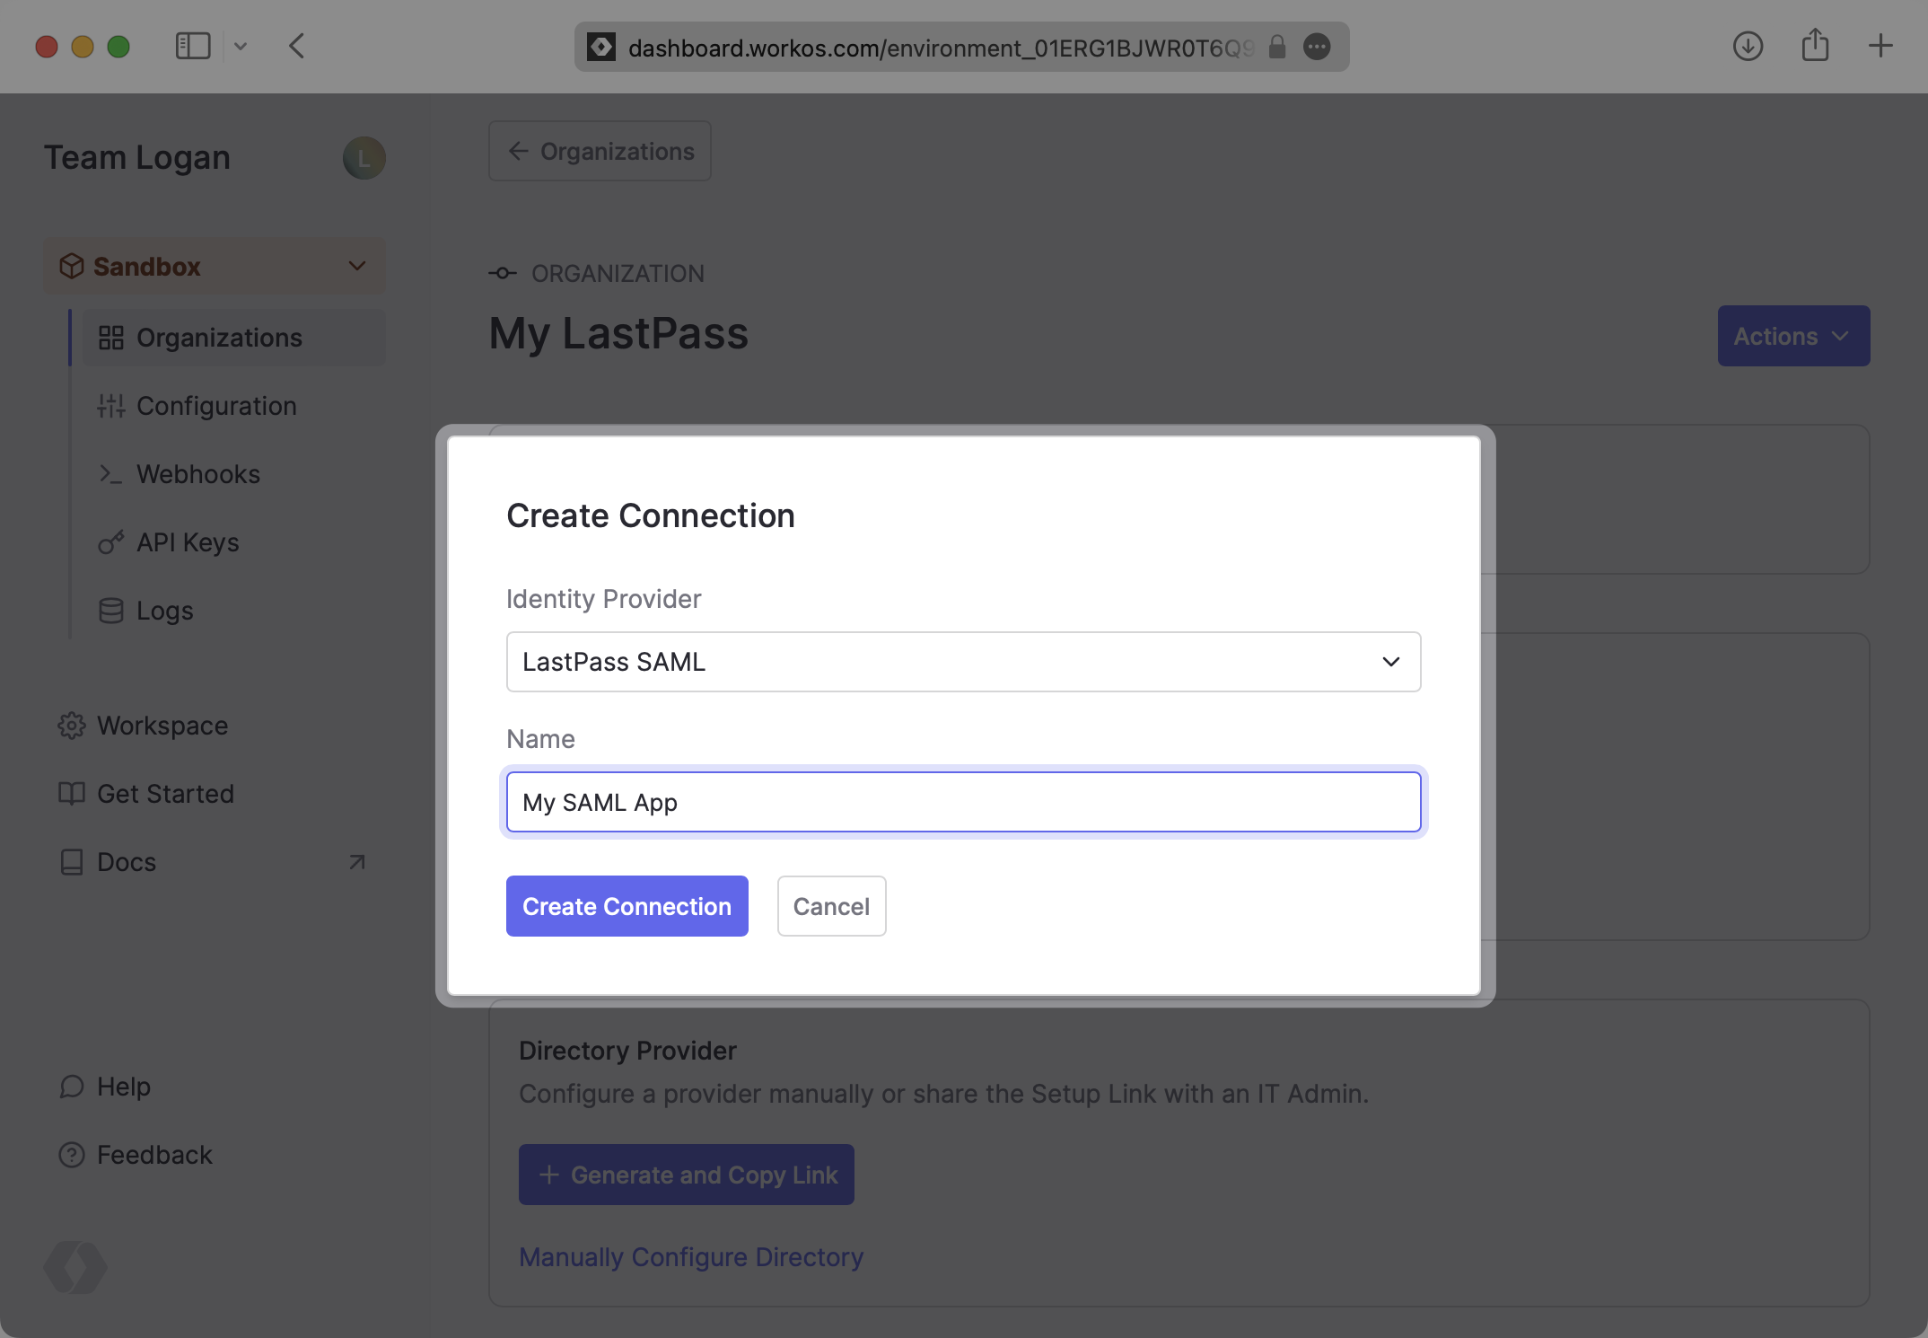Expand the sidebar options chevron in toolbar
The height and width of the screenshot is (1338, 1928).
click(x=241, y=46)
